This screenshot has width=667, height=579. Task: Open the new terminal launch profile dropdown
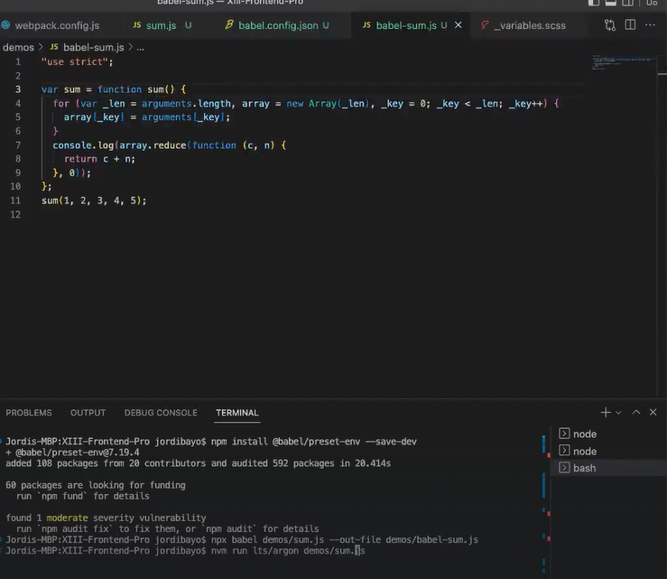[x=618, y=413]
